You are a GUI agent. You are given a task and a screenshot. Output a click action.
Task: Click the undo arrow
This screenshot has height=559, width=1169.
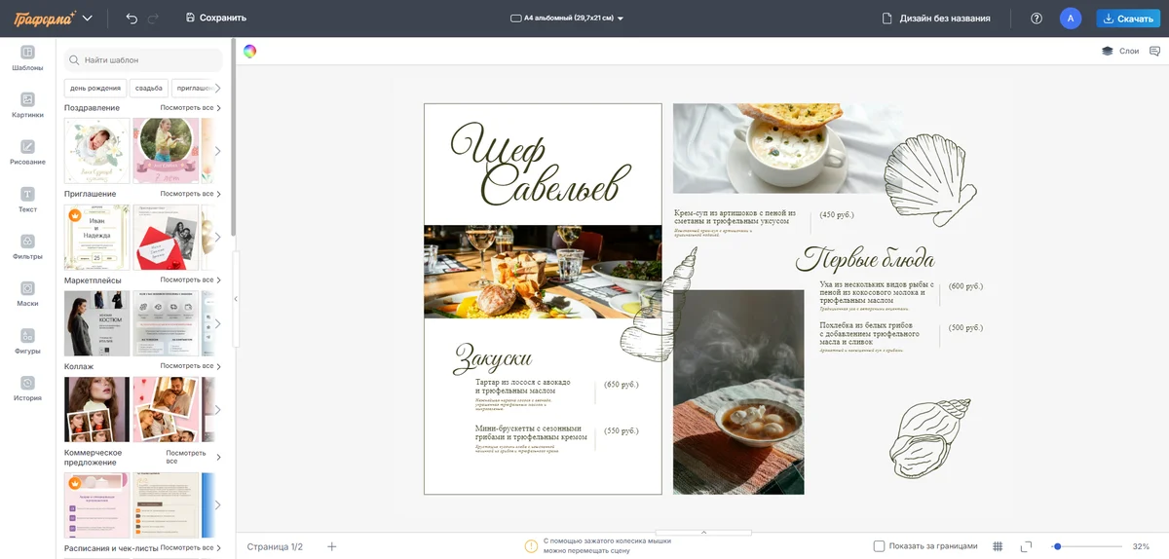132,18
